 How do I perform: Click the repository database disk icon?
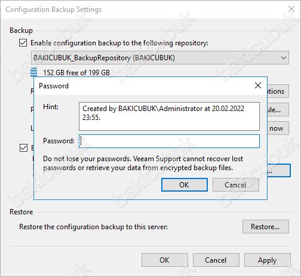pos(33,72)
